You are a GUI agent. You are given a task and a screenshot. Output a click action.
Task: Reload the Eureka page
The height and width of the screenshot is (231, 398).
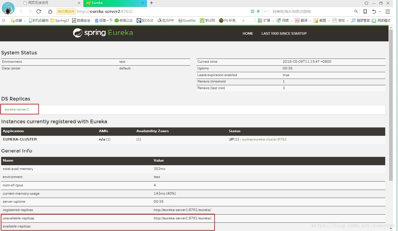pos(39,11)
